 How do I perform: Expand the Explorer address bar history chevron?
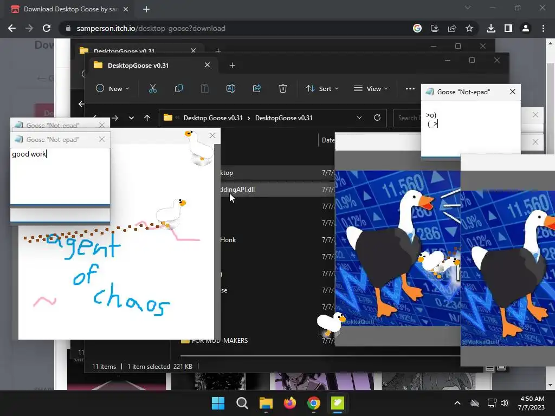[x=359, y=118]
